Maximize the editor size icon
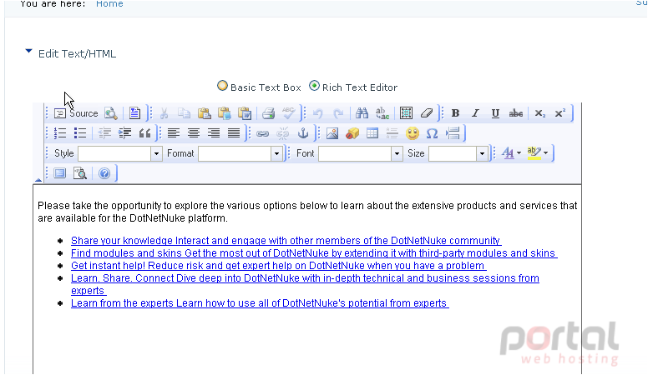 pos(60,173)
